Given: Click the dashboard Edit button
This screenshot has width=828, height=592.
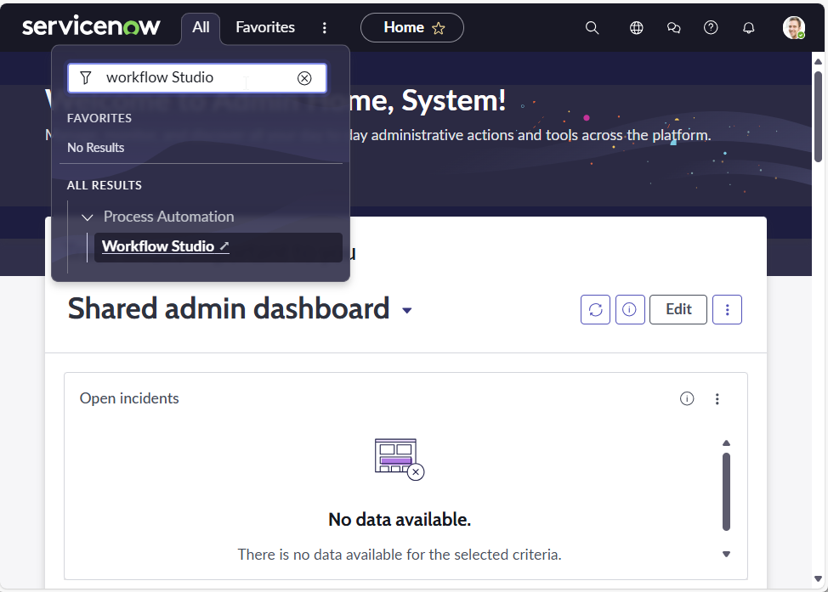Looking at the screenshot, I should (x=678, y=309).
